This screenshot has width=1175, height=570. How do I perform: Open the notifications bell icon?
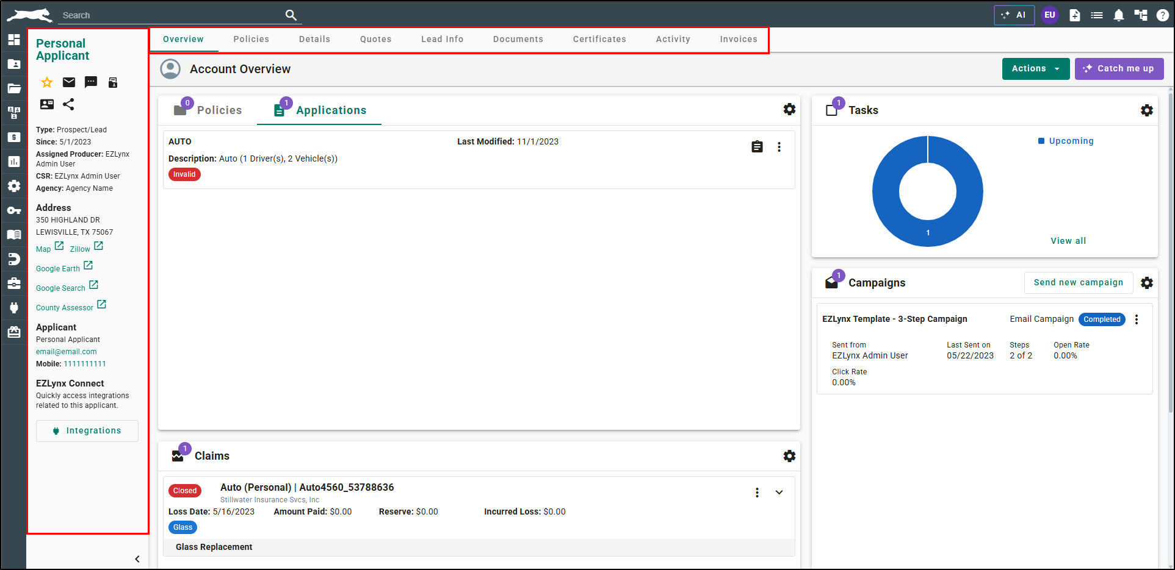point(1119,15)
